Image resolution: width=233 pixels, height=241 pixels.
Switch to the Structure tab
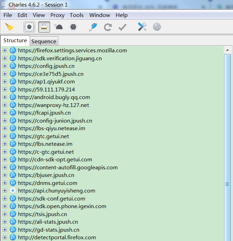click(x=15, y=41)
